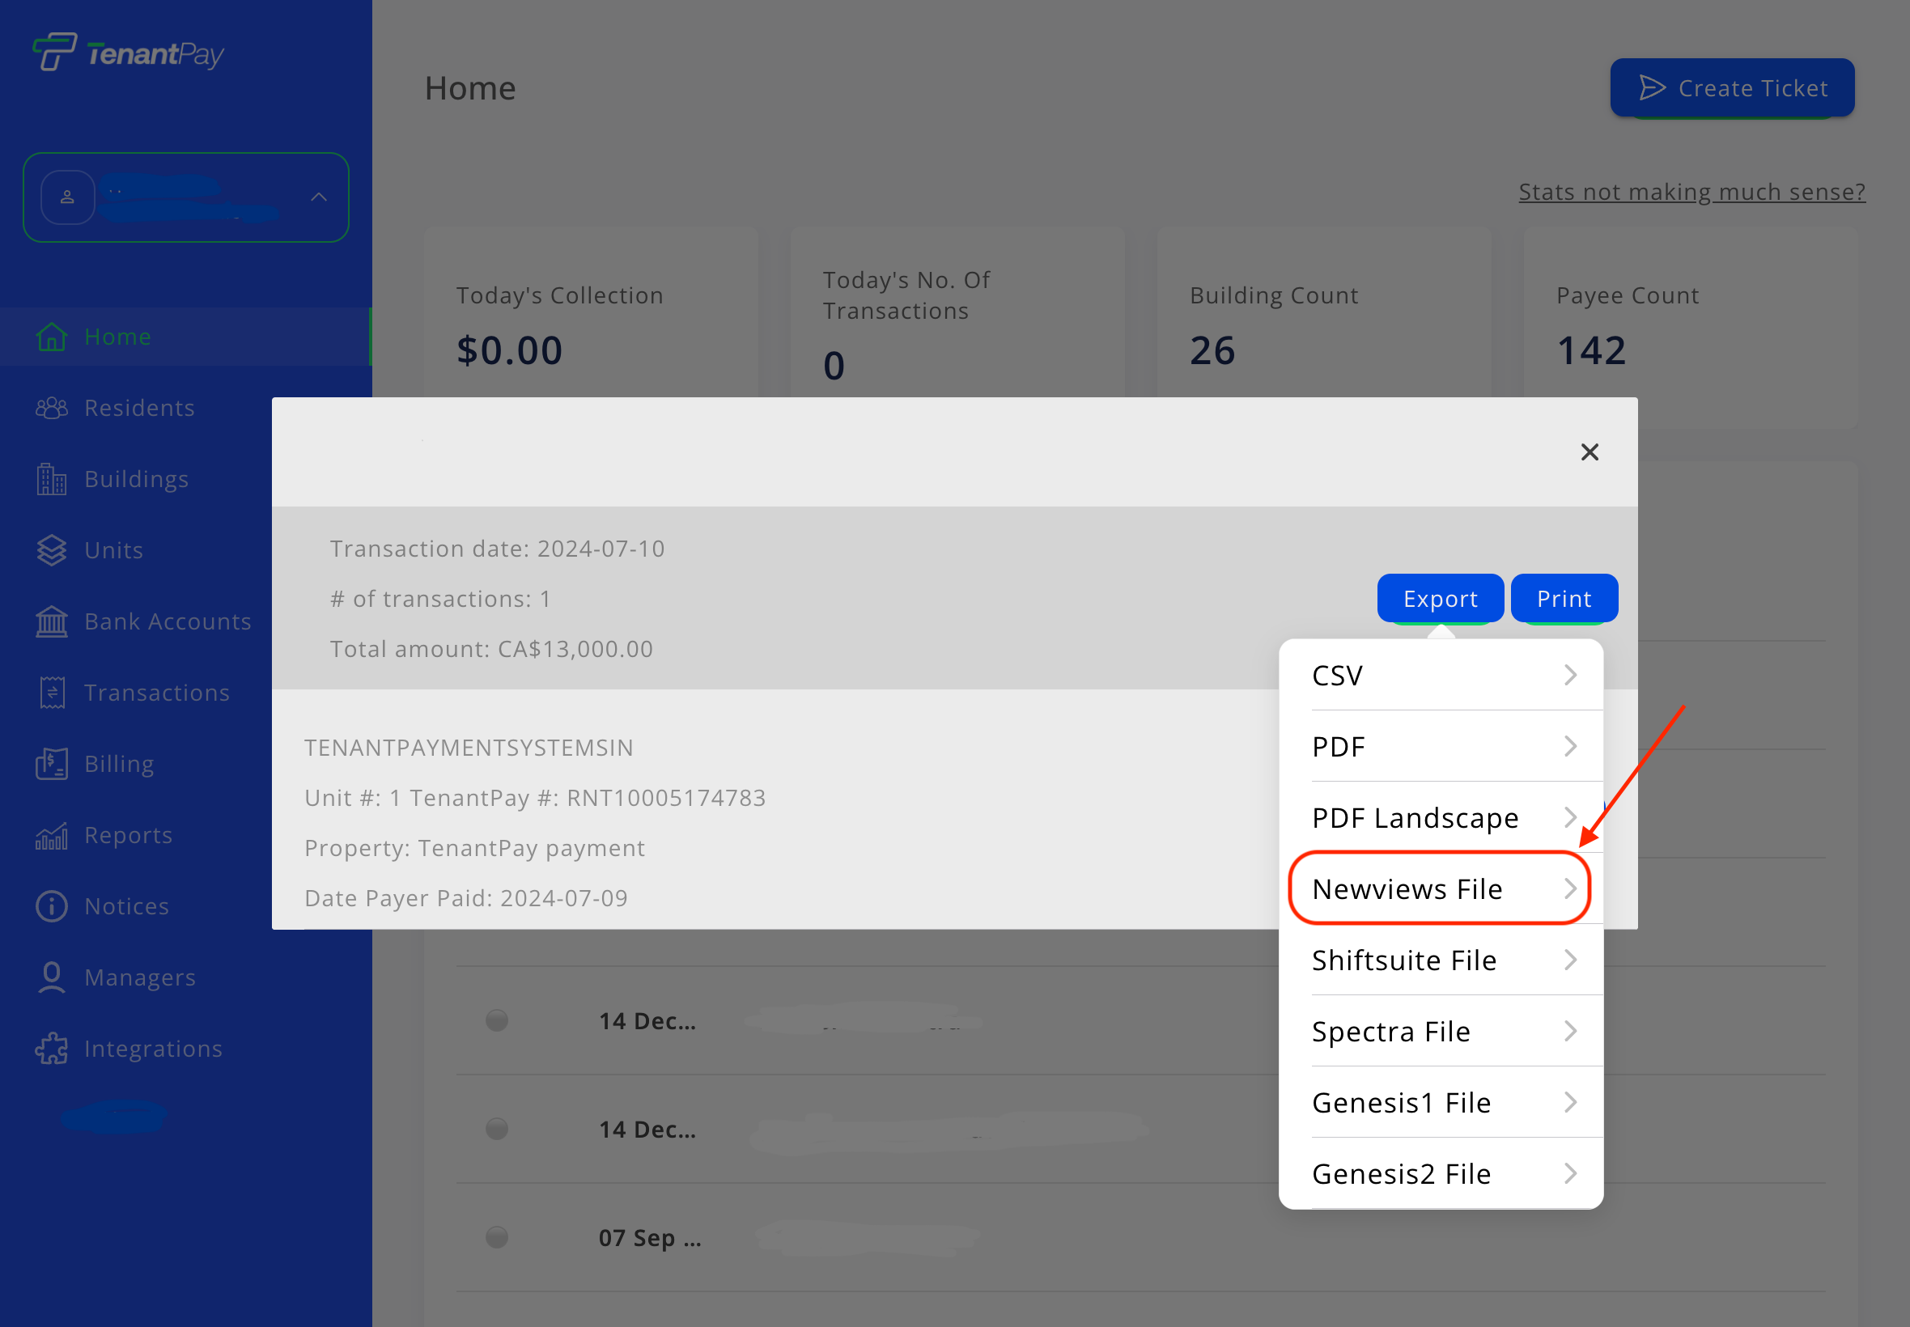Open the Notices info icon
The image size is (1910, 1327).
coord(52,905)
